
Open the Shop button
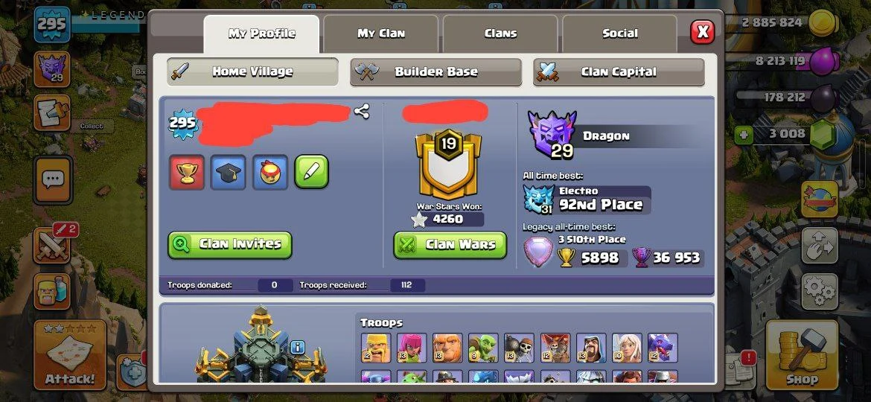(x=802, y=355)
